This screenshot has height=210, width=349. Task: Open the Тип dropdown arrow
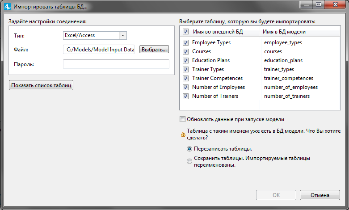[x=123, y=35]
